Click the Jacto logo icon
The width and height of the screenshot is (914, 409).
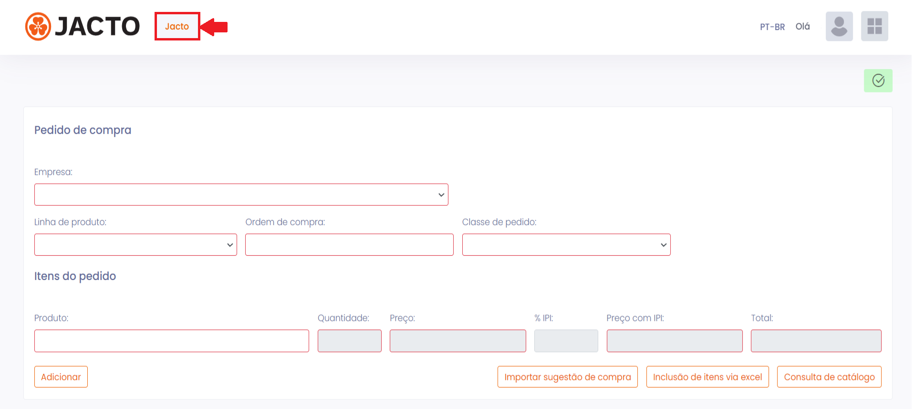[38, 26]
